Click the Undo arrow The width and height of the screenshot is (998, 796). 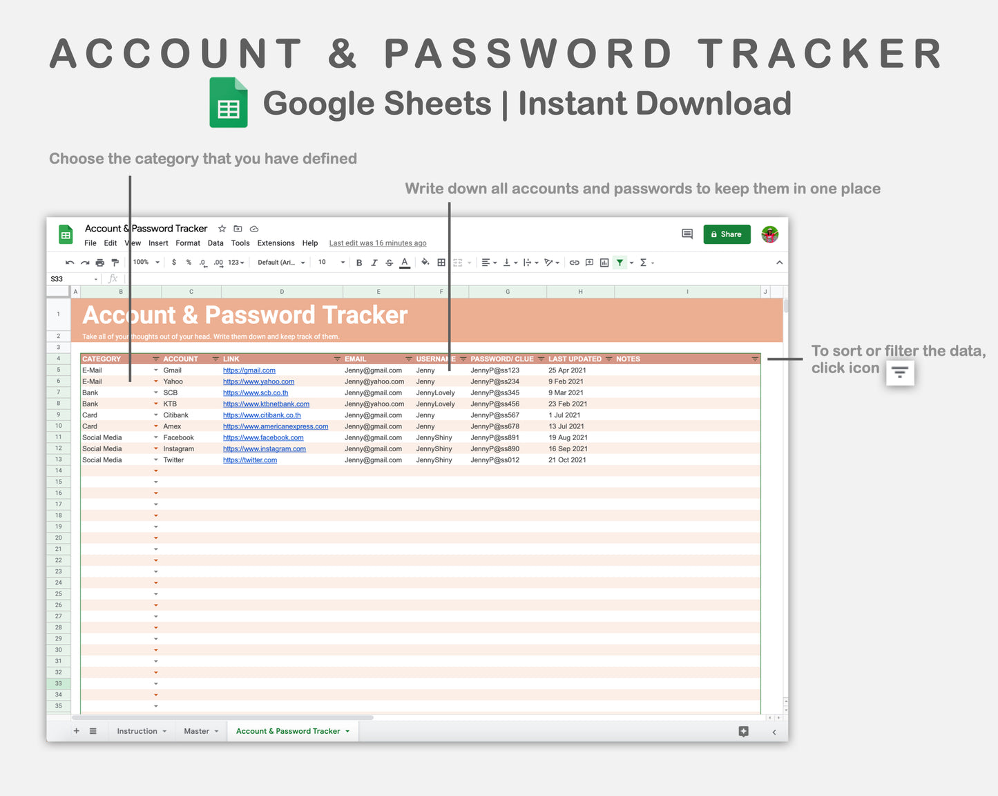click(x=69, y=263)
